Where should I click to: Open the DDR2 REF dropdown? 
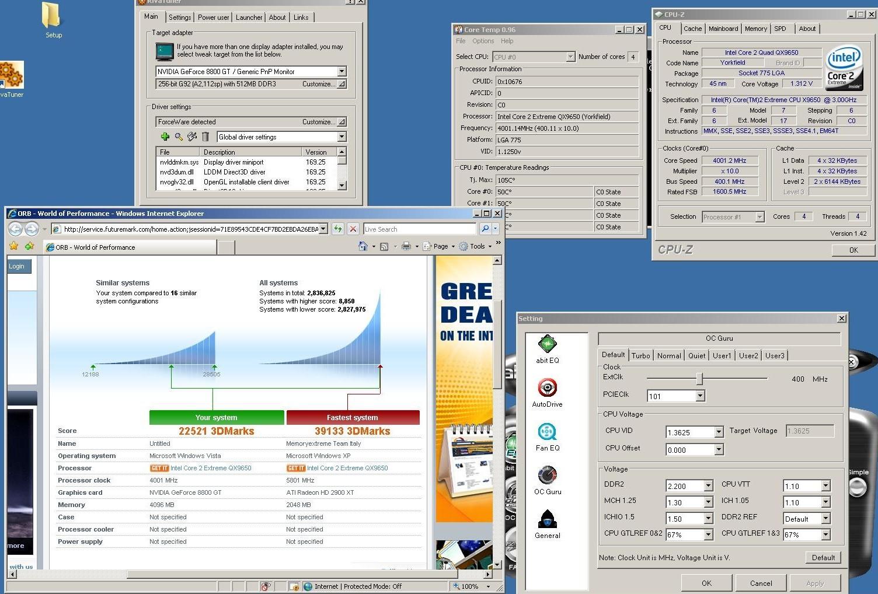[x=825, y=519]
